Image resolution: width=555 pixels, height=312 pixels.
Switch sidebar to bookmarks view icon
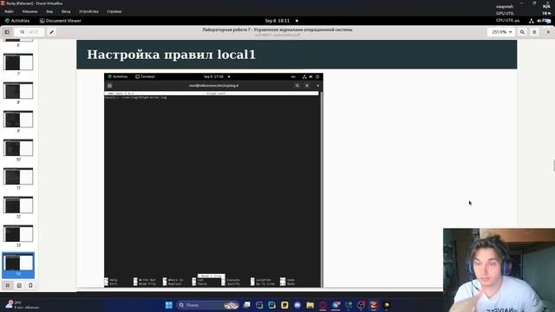coord(31,285)
